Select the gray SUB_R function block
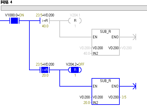147x110 pixels. coord(105,42)
